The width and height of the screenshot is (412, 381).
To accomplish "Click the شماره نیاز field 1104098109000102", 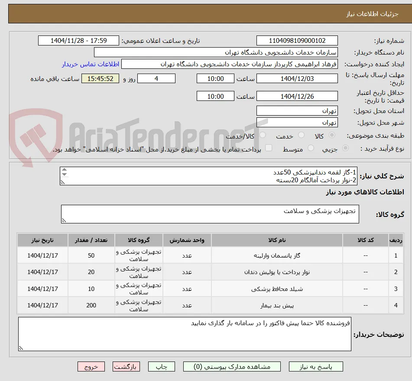I will [297, 41].
